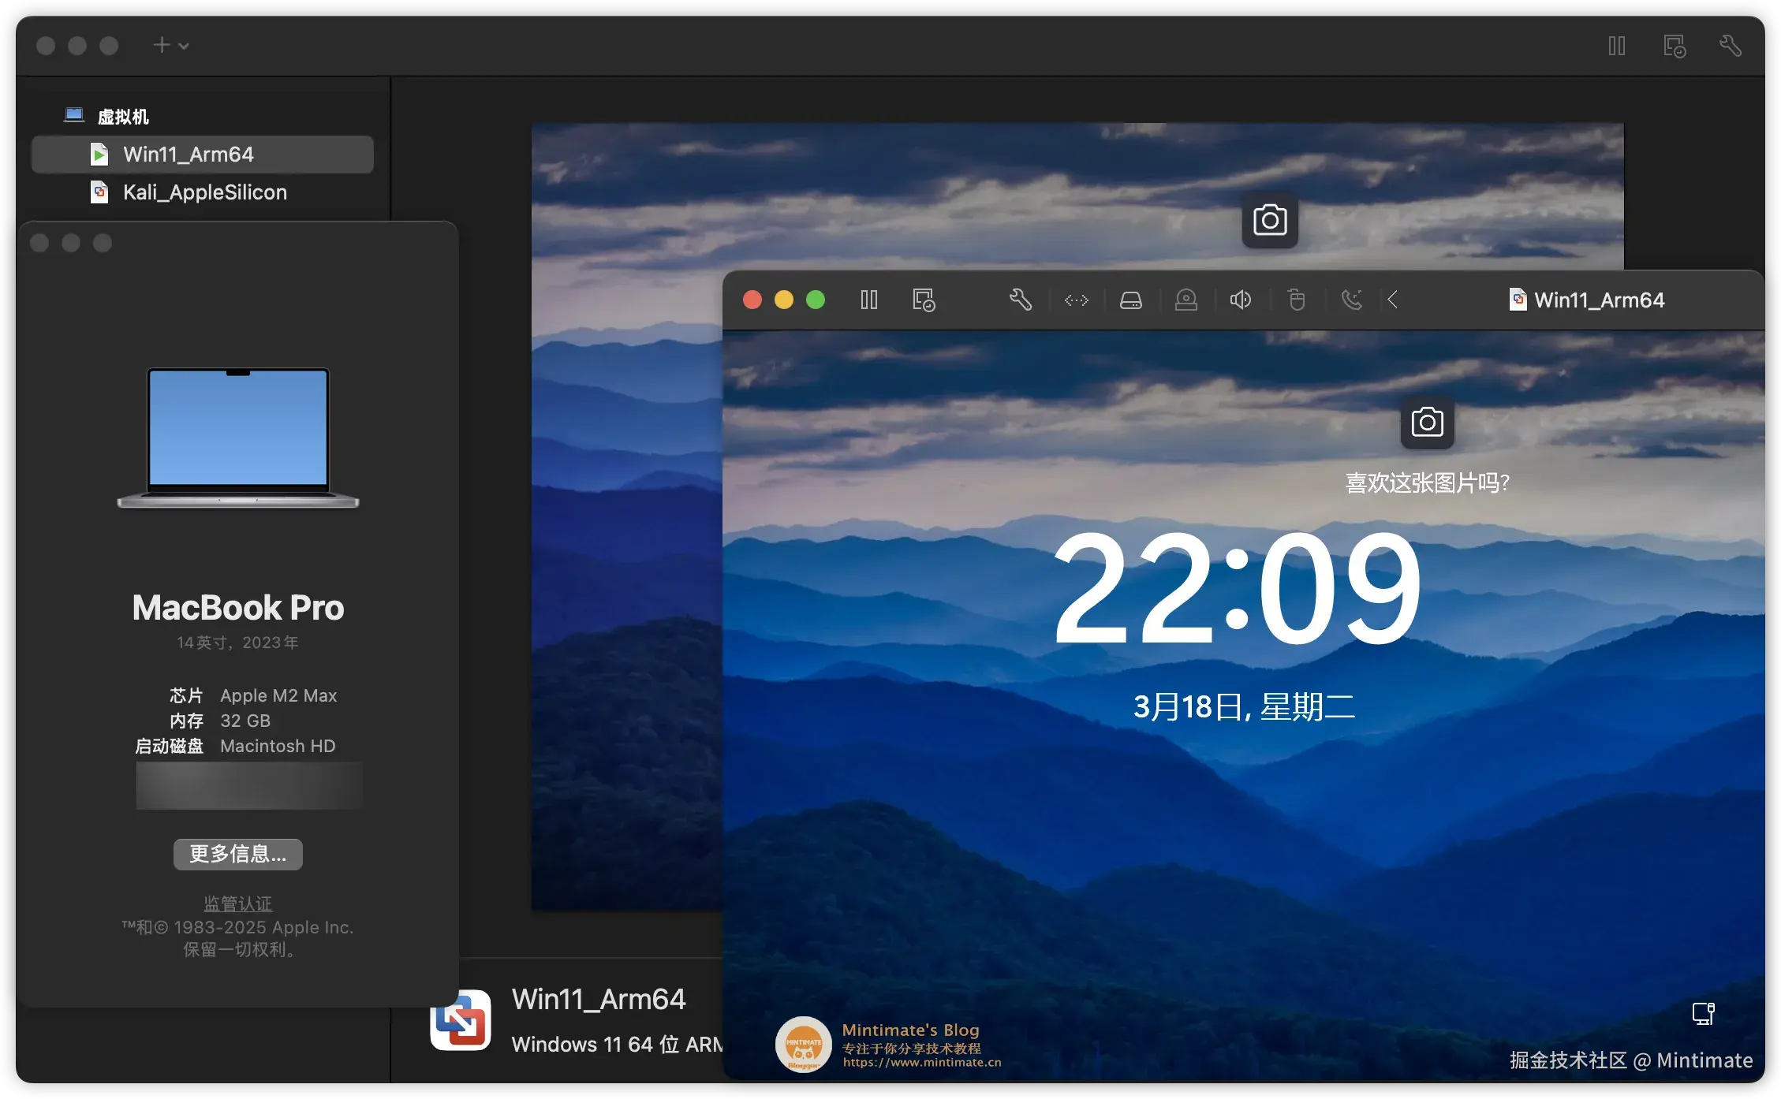This screenshot has width=1781, height=1099.
Task: Click the resize display arrows icon
Action: [x=1076, y=300]
